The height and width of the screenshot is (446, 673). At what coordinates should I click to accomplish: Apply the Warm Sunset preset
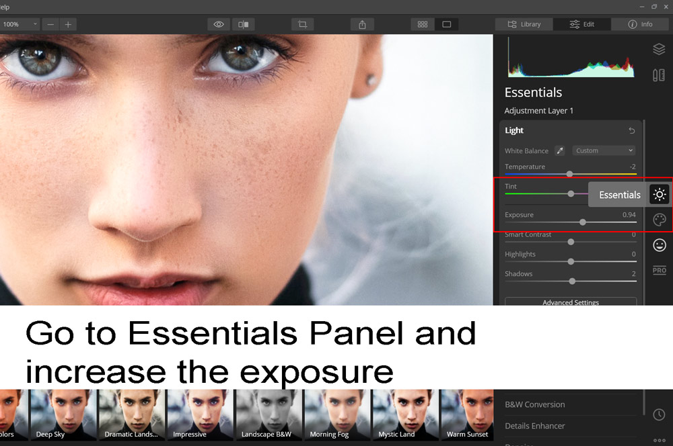468,414
